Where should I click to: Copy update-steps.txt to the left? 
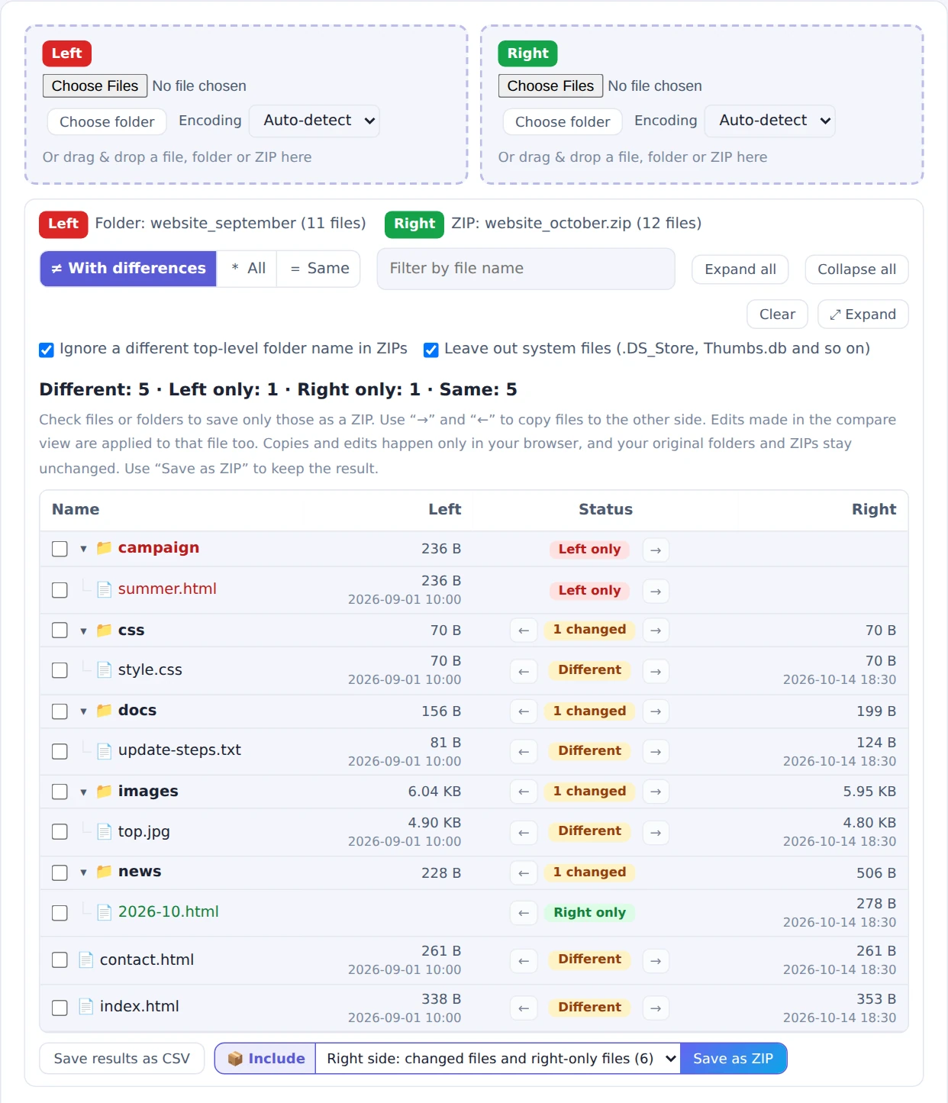coord(524,752)
